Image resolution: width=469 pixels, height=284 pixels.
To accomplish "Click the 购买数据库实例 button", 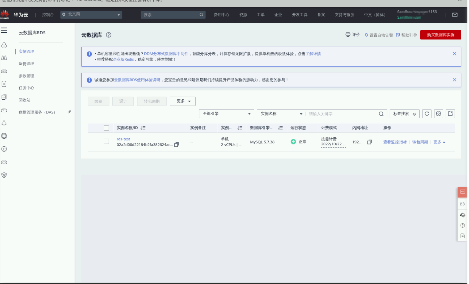I will pos(441,35).
